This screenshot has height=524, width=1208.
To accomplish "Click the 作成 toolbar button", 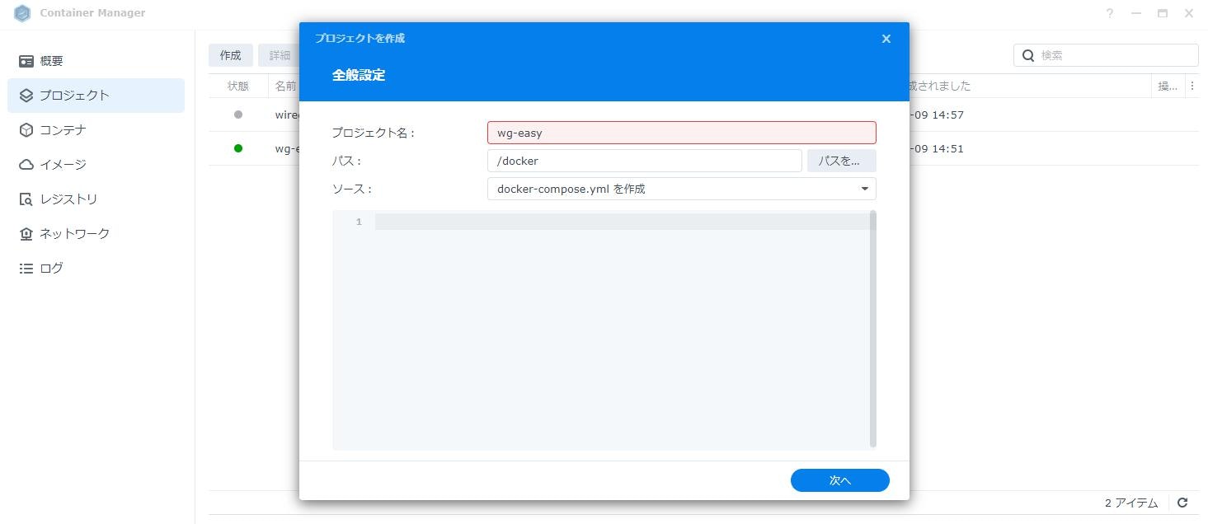I will [x=230, y=55].
